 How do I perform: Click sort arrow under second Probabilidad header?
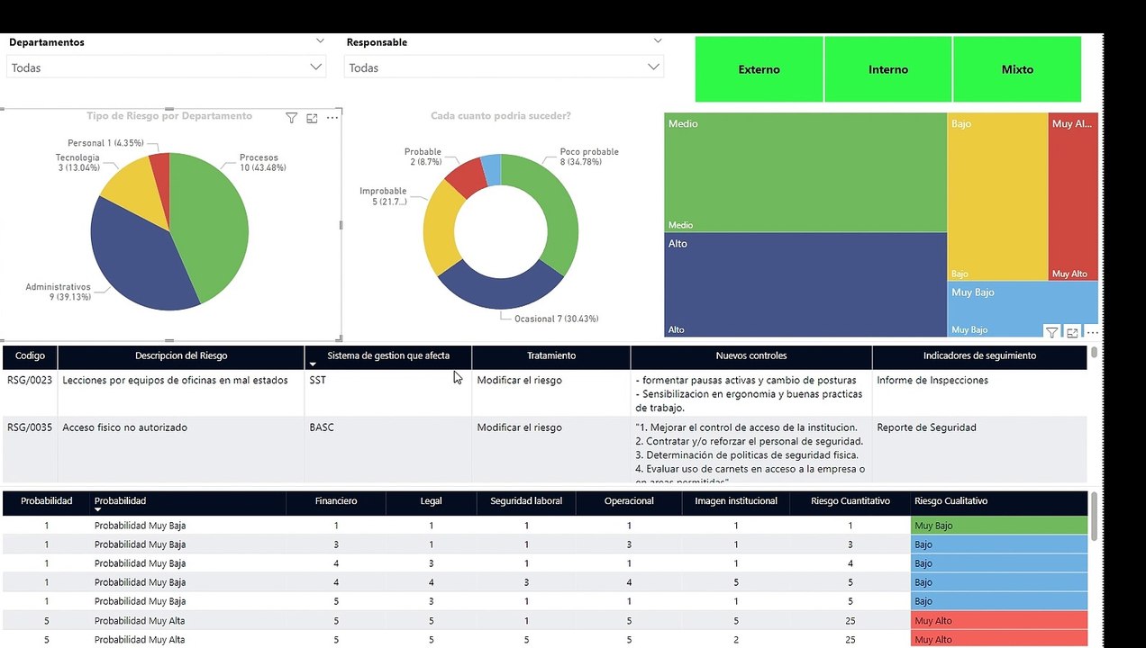[98, 509]
